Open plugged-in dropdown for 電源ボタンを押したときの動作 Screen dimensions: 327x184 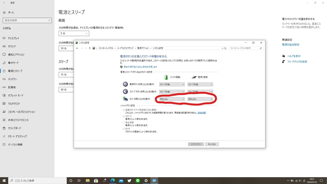[200, 85]
